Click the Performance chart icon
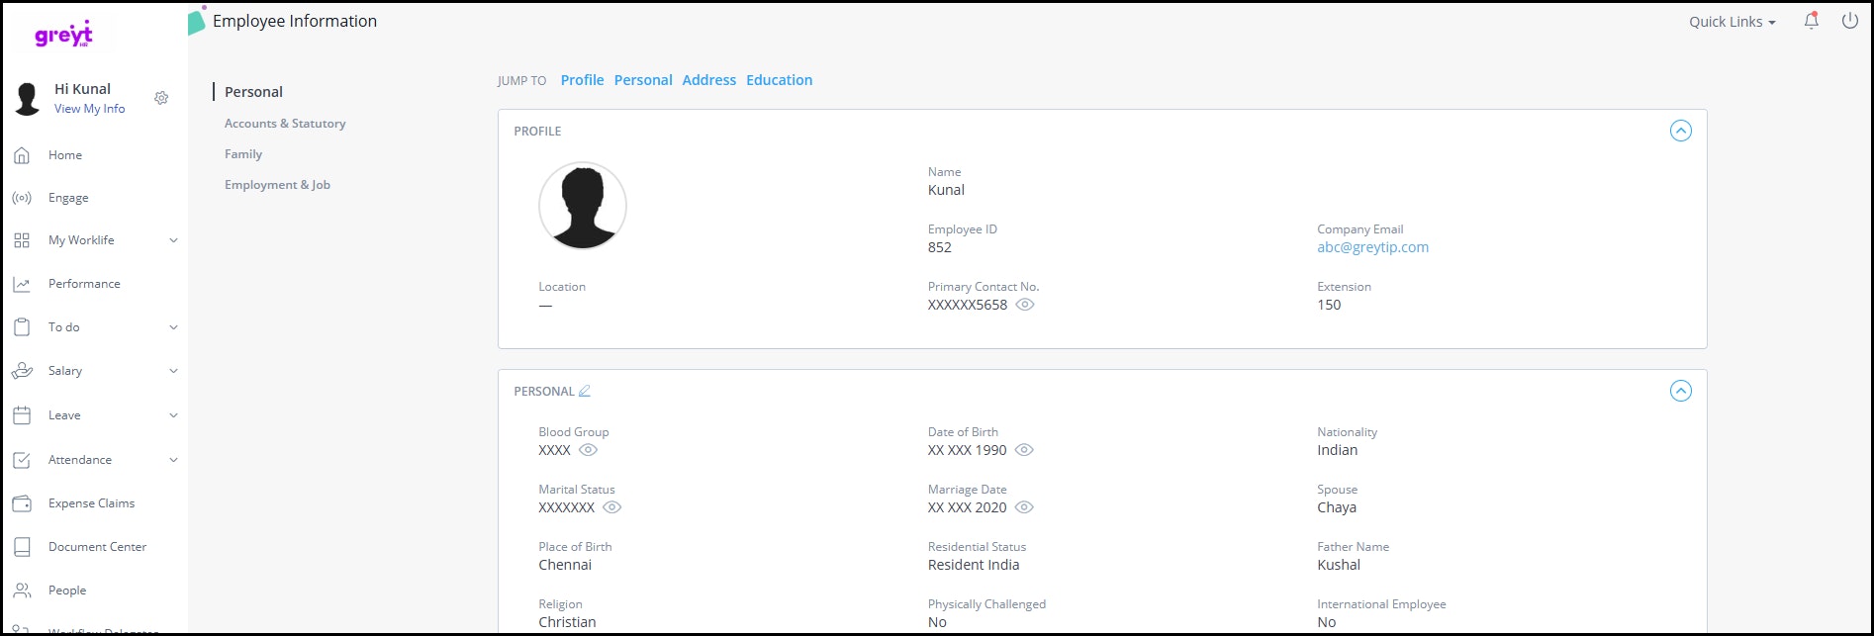The image size is (1874, 636). pyautogui.click(x=22, y=284)
